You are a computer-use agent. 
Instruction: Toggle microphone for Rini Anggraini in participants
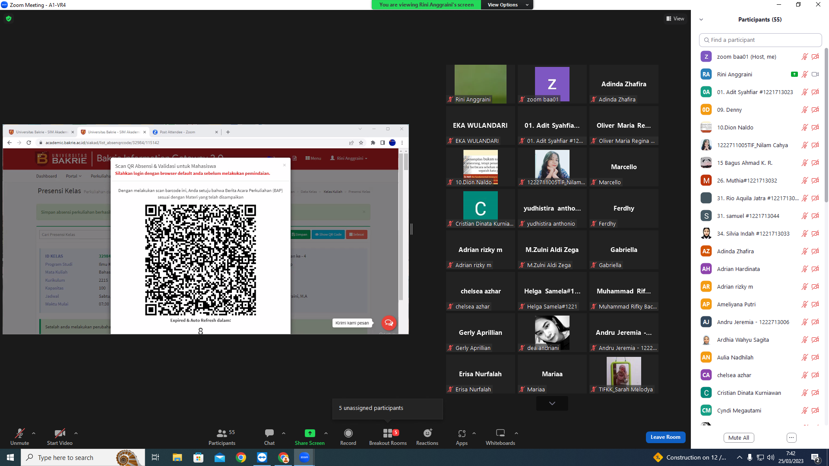tap(805, 74)
